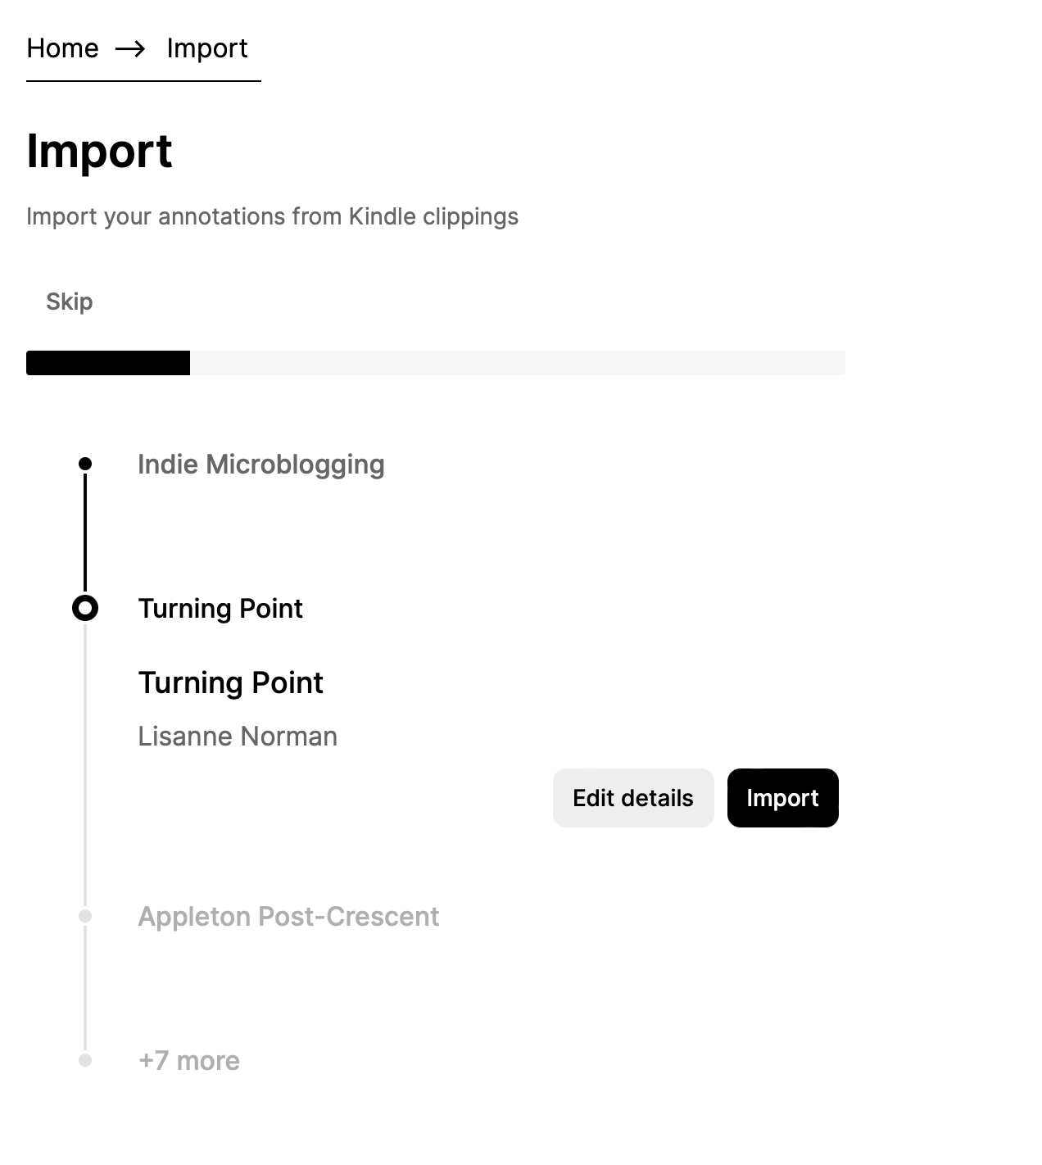This screenshot has height=1165, width=1042.
Task: Click the Turning Point step label beside ring
Action: 220,609
